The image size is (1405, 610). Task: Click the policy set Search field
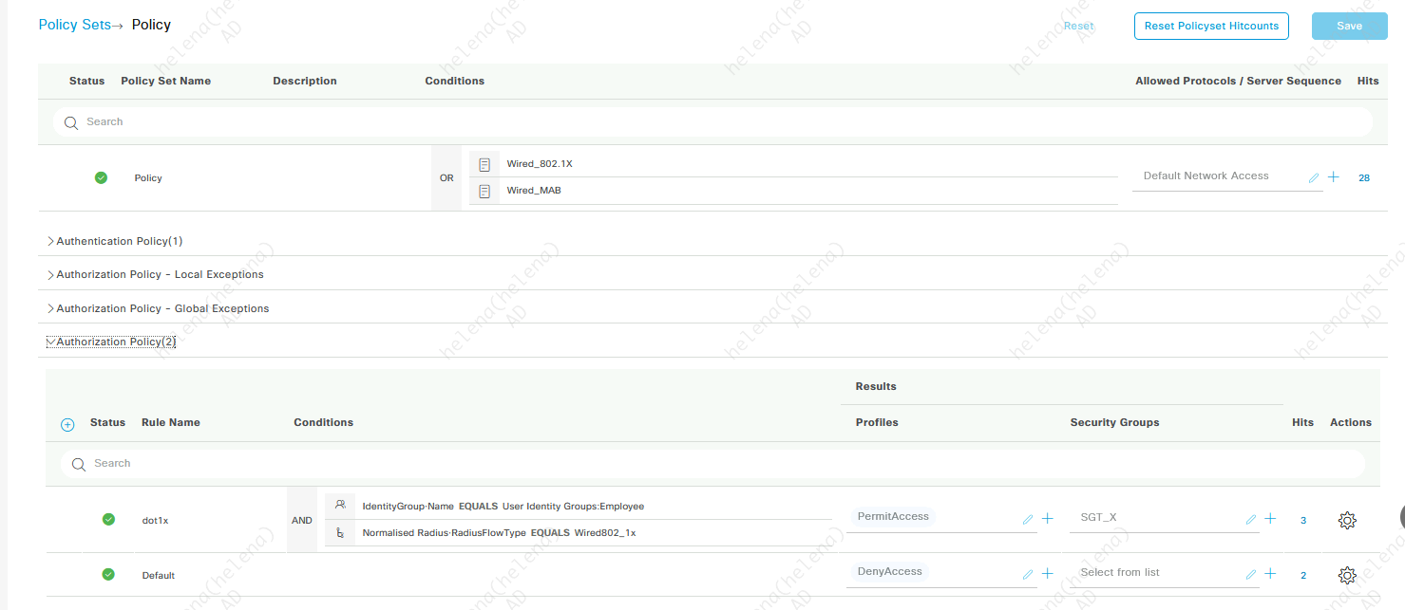click(712, 121)
